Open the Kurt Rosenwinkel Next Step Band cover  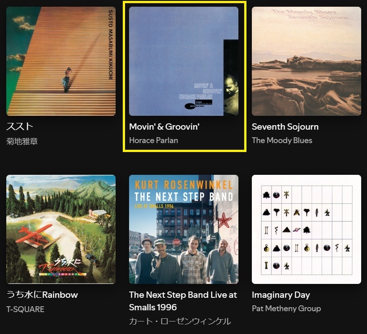click(184, 229)
